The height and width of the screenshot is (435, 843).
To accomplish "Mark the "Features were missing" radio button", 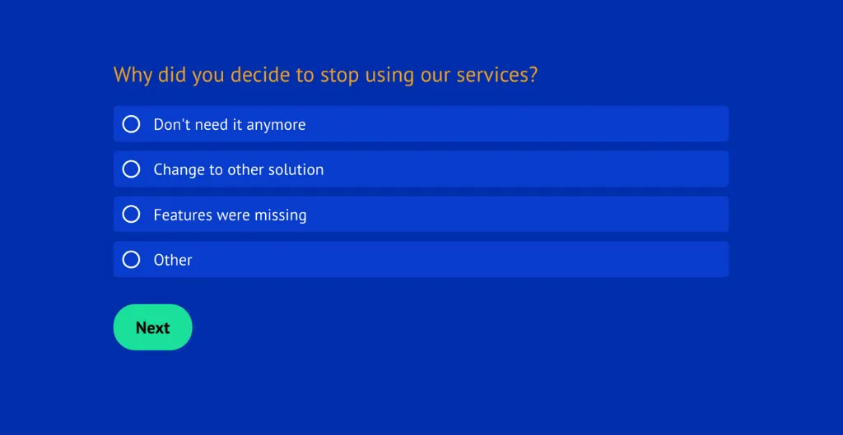I will click(x=131, y=215).
